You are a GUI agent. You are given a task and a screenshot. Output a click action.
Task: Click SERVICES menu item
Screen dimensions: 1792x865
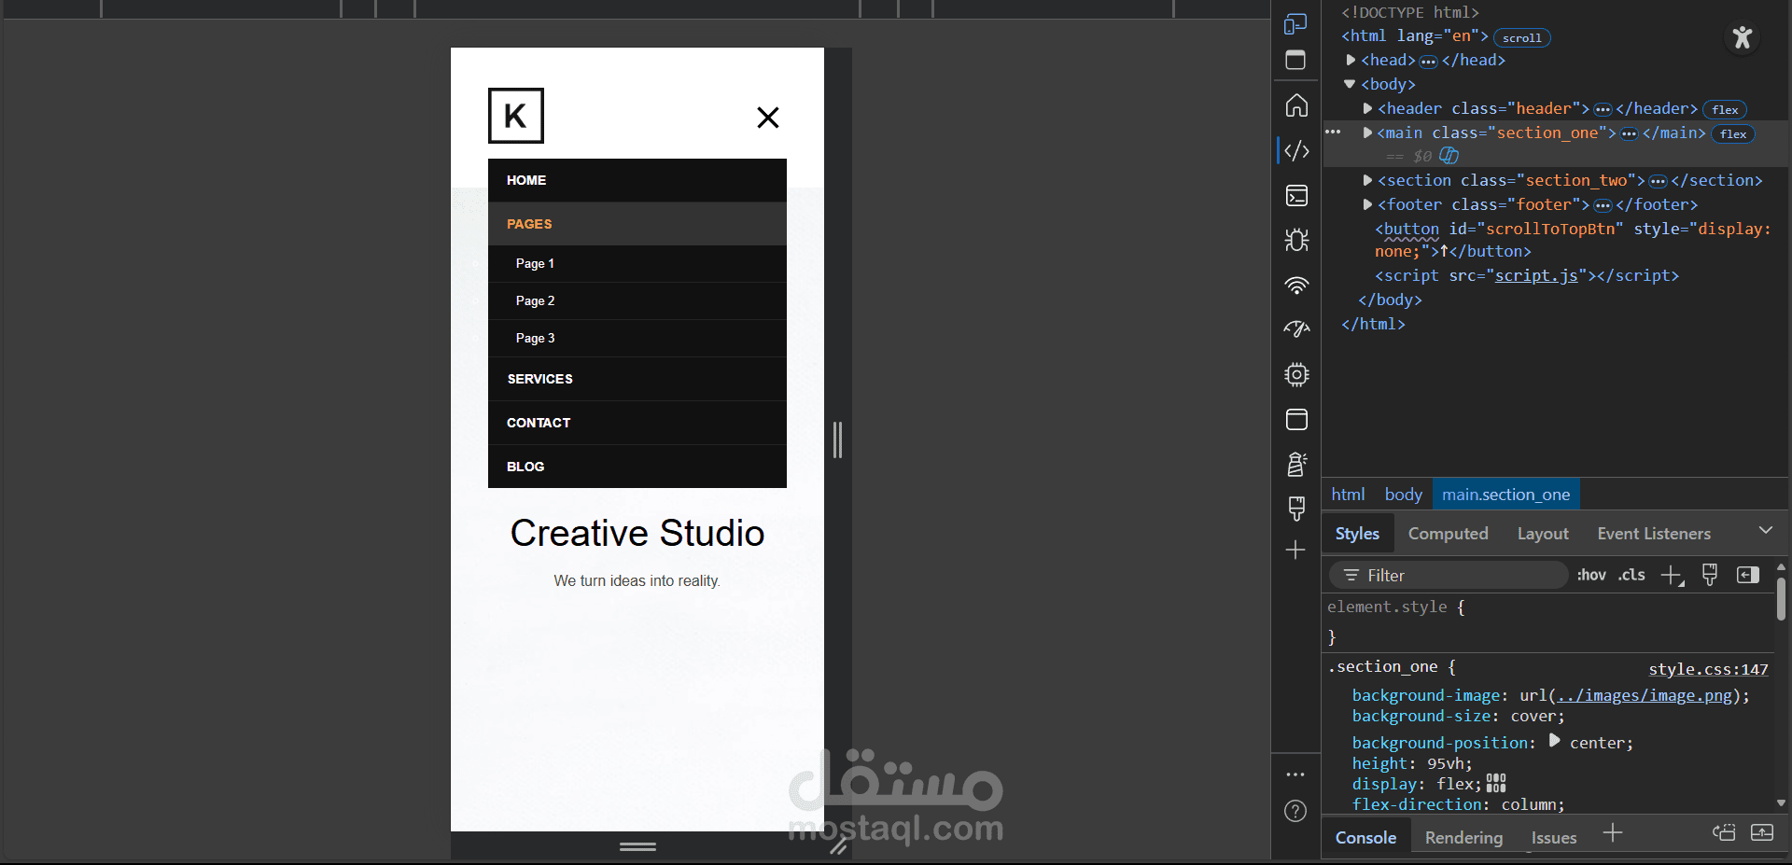[x=637, y=379]
